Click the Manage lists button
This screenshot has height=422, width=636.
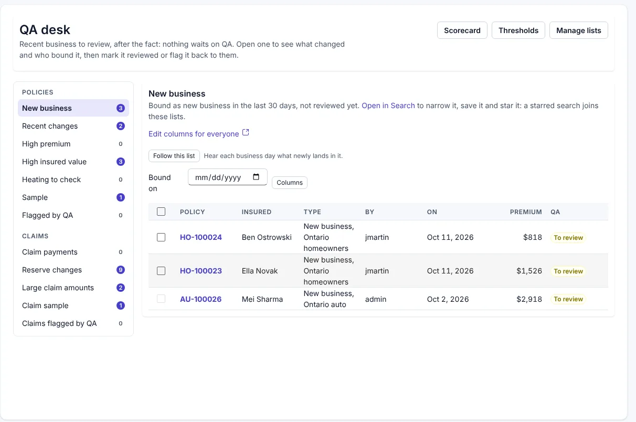(x=579, y=30)
